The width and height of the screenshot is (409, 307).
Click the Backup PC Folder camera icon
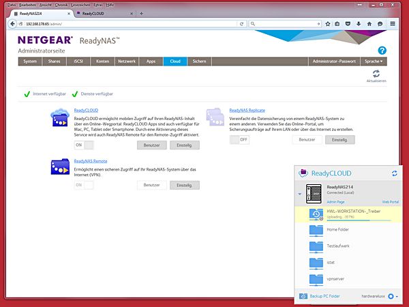[x=303, y=296]
